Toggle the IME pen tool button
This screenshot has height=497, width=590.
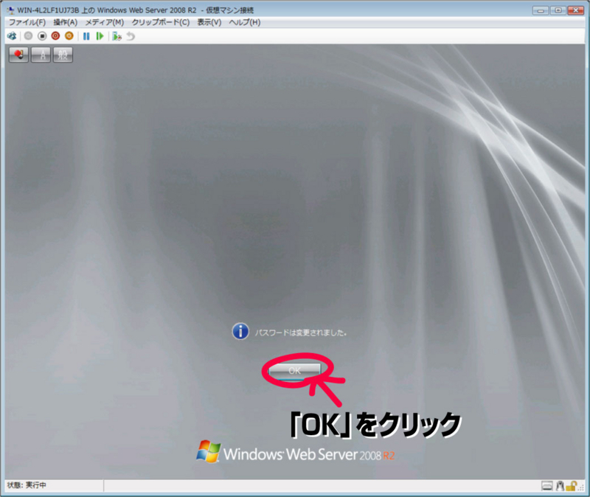(18, 54)
